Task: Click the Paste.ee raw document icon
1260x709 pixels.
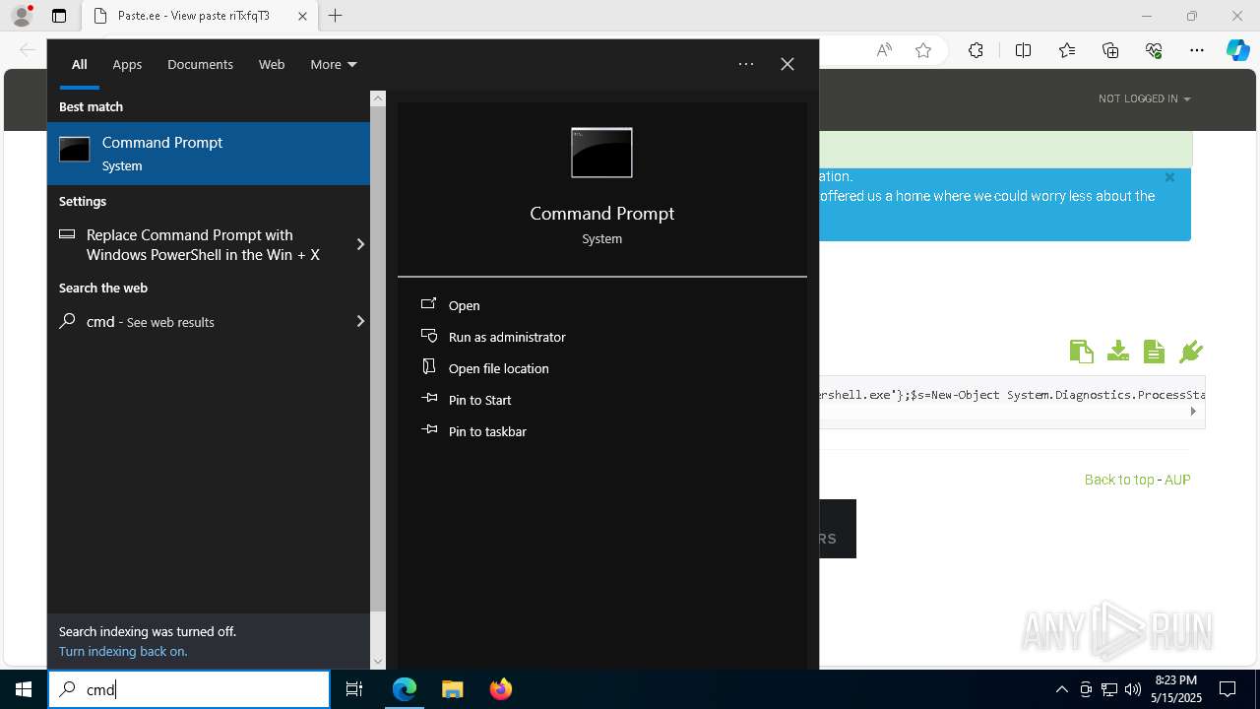Action: point(1155,352)
